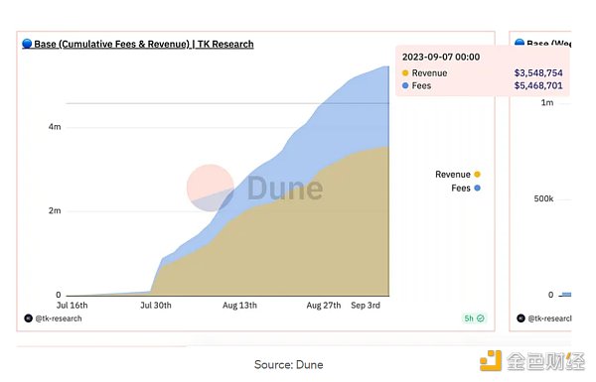
Task: Select the Aug 27th x-axis label
Action: pos(324,306)
